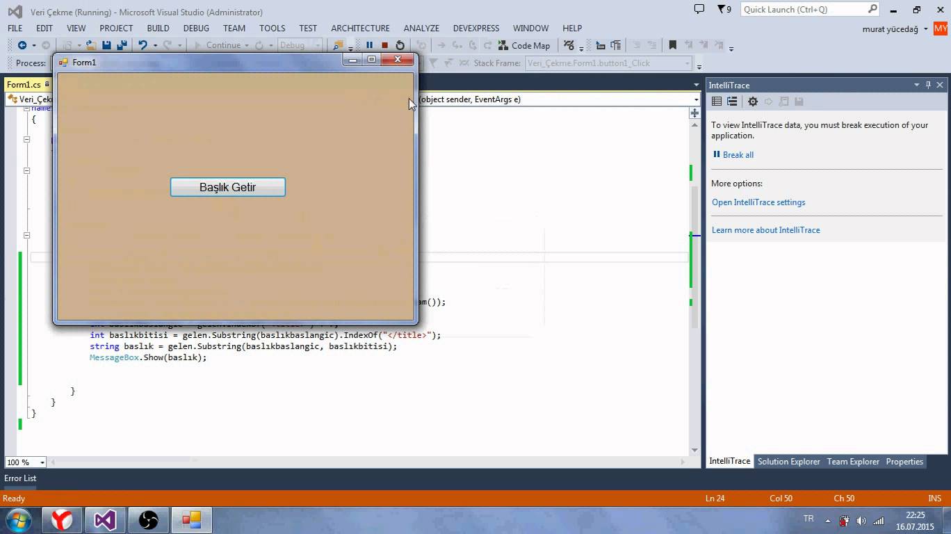Viewport: 951px width, 534px height.
Task: Click the editor split handle above scrollbar
Action: [694, 113]
